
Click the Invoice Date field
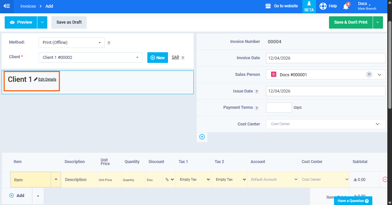pyautogui.click(x=325, y=58)
